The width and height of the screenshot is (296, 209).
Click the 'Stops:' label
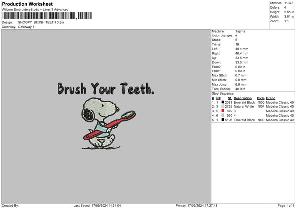pyautogui.click(x=216, y=40)
